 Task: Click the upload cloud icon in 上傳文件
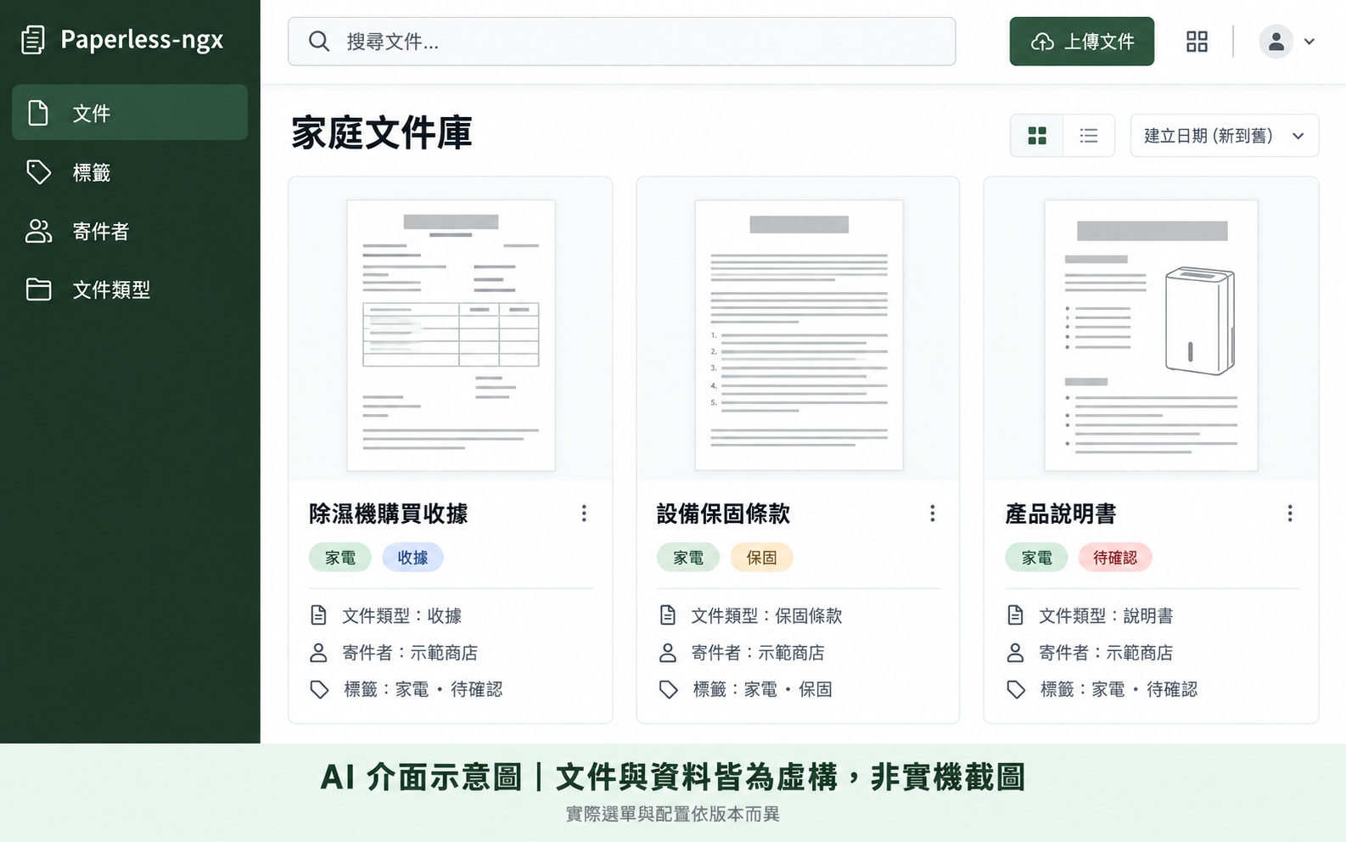pos(1042,42)
